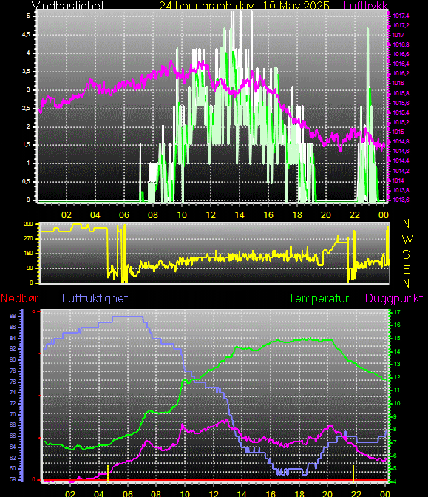
Task: Click the green Temperatur legend label
Action: pyautogui.click(x=318, y=298)
